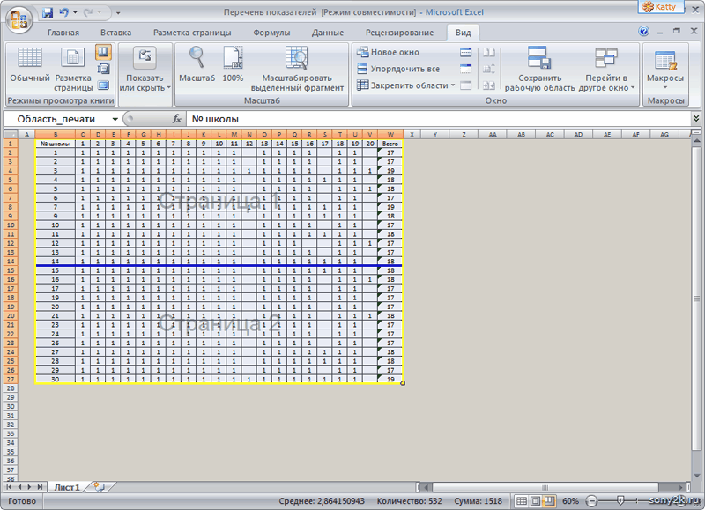This screenshot has height=510, width=705.
Task: Click the select all corner button
Action: pos(11,135)
